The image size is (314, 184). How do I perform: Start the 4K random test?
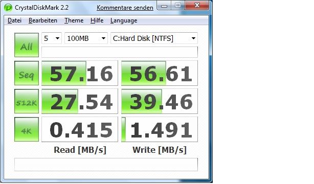point(27,129)
